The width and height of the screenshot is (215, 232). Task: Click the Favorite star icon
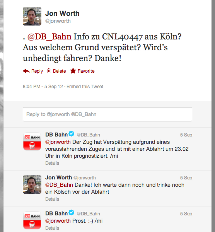point(73,71)
